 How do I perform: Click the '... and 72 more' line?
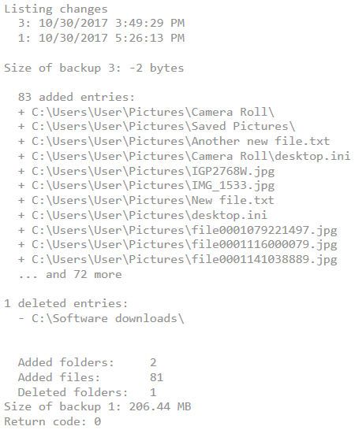tap(69, 274)
